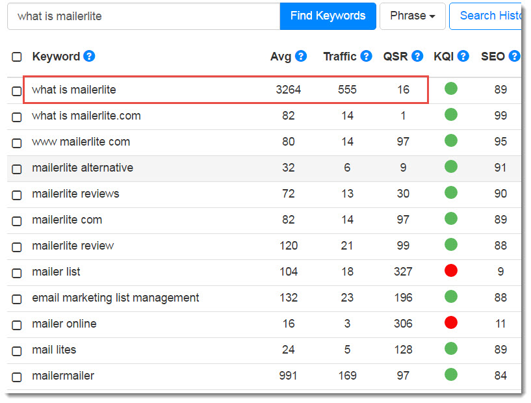This screenshot has height=403, width=531.
Task: Select the keyword 'what is mailerlite.com'
Action: [x=86, y=116]
